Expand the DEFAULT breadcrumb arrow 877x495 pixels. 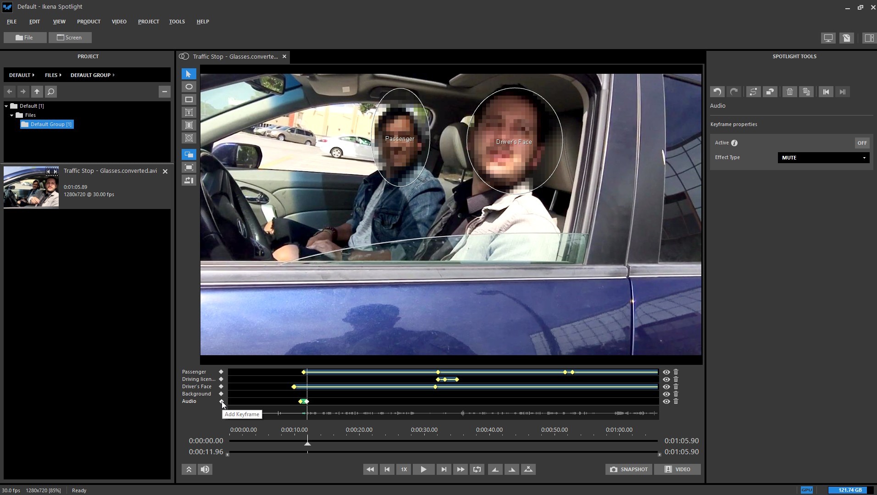click(x=33, y=75)
